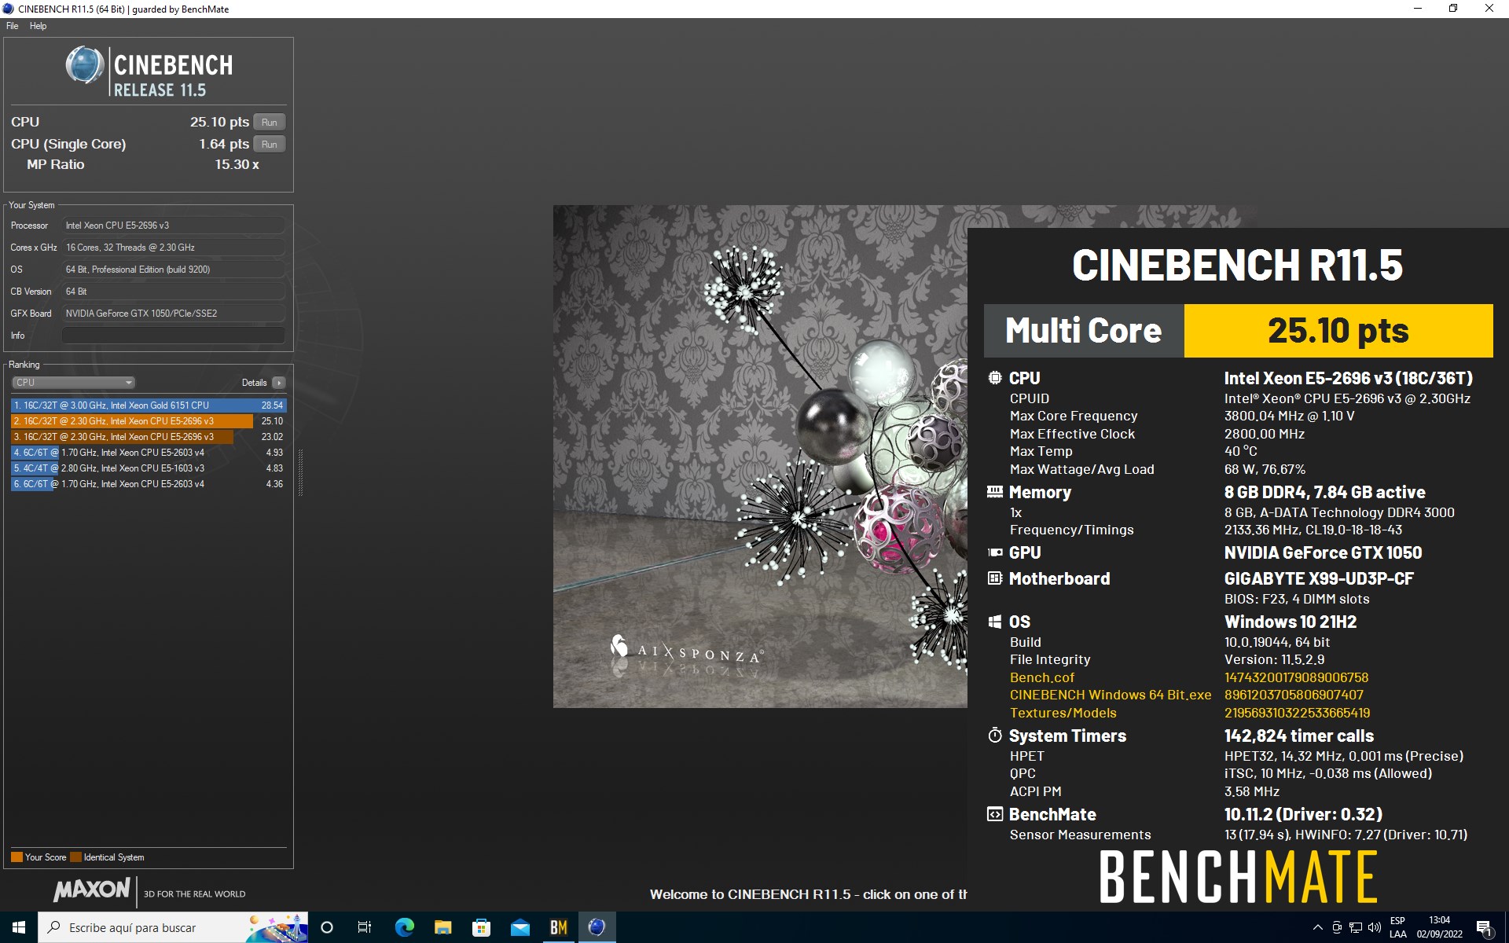Screen dimensions: 1509x943
Task: Open the clock and date flyout
Action: click(1440, 927)
